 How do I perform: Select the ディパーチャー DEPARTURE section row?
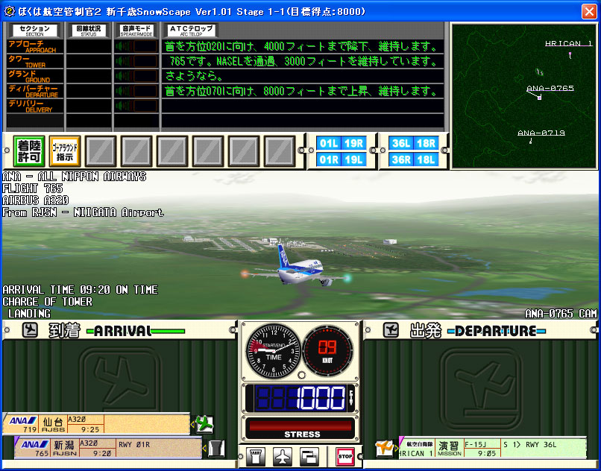pos(34,91)
